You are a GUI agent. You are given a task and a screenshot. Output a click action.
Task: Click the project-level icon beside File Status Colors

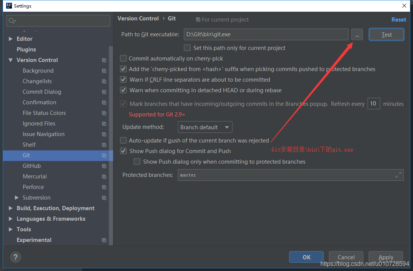(x=104, y=113)
